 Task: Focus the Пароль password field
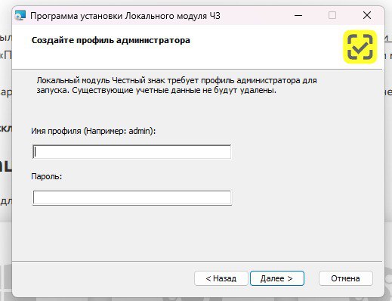131,197
